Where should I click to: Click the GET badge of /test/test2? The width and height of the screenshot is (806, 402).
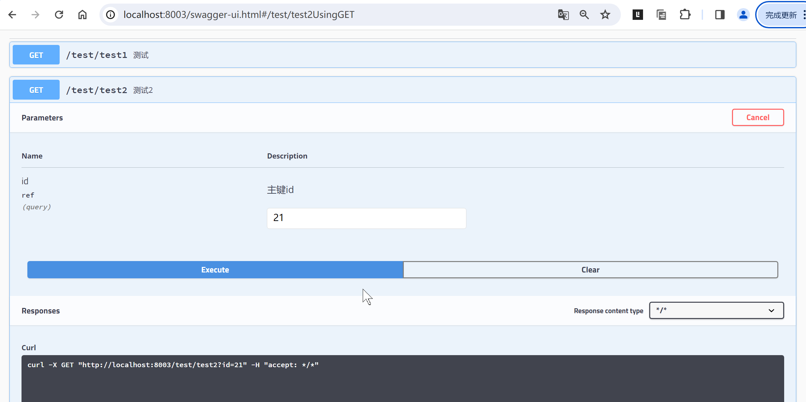(x=36, y=90)
